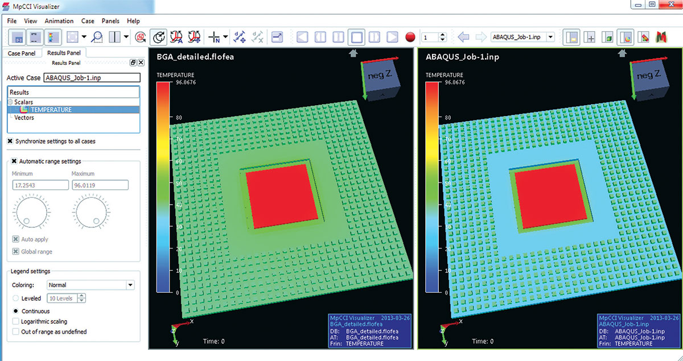Select the Continuous radio button
This screenshot has width=683, height=361.
(x=15, y=312)
